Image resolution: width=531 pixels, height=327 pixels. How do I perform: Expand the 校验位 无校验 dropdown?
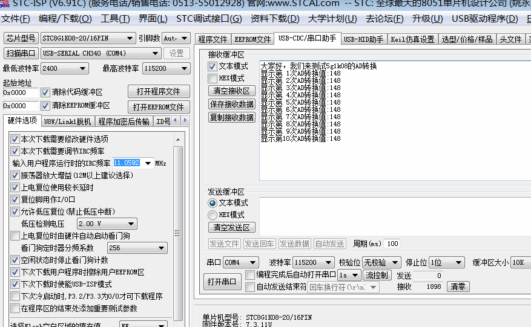395,262
